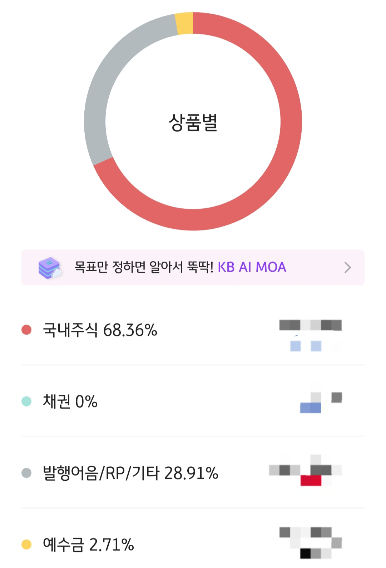Viewport: 386px width, 568px height.
Task: Open the 채권 0% row
Action: 193,401
